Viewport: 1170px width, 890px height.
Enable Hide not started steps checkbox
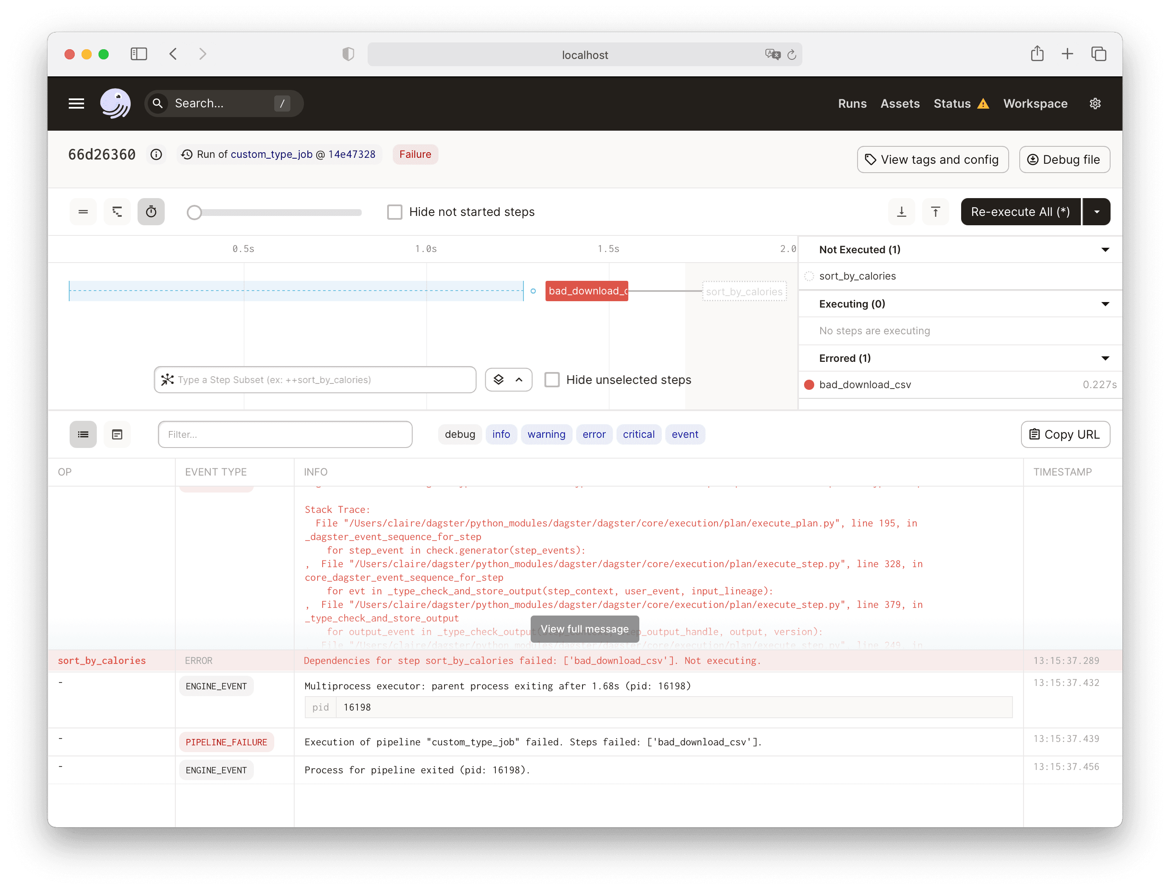(394, 212)
